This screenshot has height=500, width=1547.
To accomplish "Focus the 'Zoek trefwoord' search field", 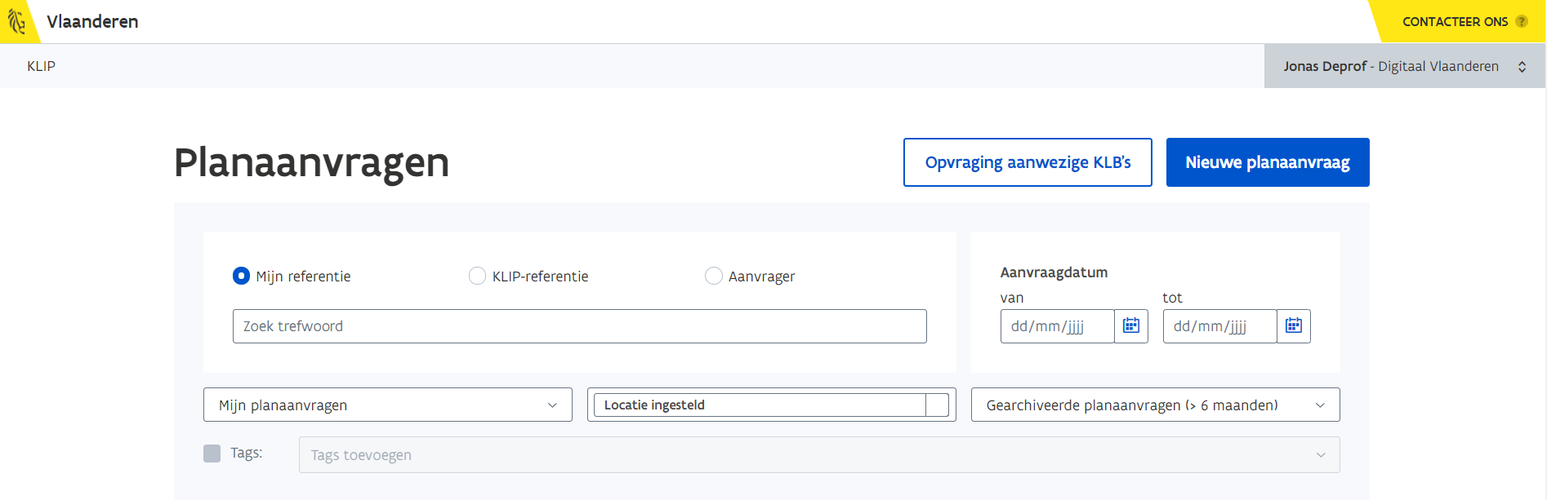I will [x=579, y=326].
